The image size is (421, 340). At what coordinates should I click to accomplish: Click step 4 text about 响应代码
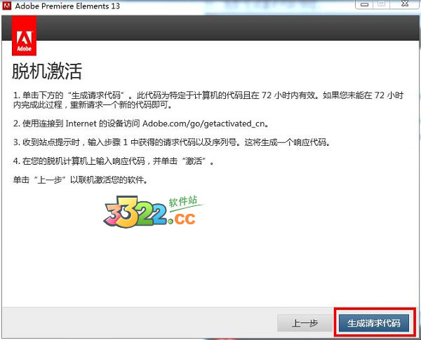[114, 161]
